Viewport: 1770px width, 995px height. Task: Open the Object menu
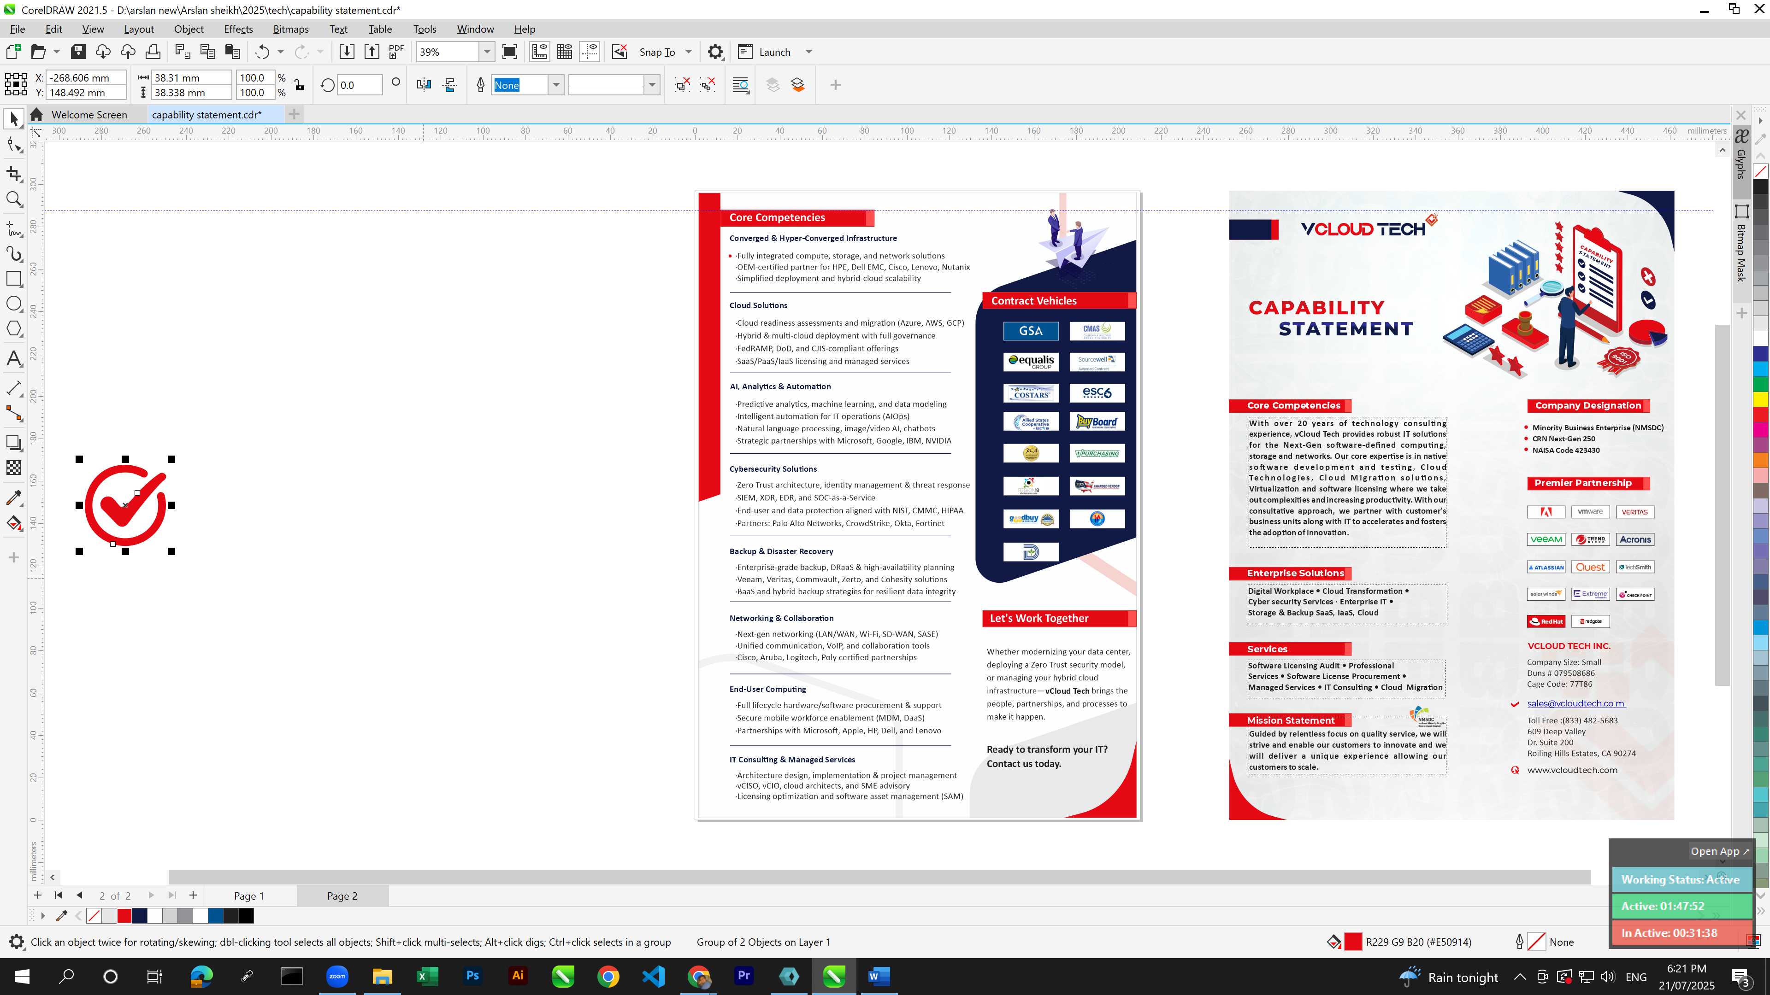click(x=188, y=29)
